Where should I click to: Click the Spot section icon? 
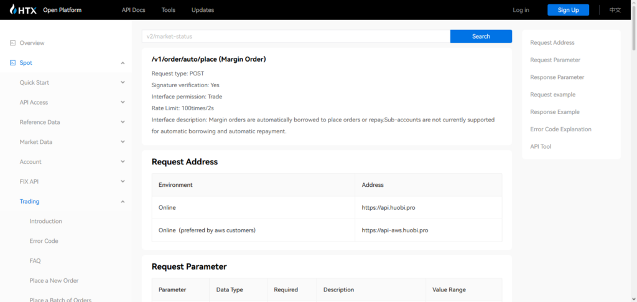12,63
